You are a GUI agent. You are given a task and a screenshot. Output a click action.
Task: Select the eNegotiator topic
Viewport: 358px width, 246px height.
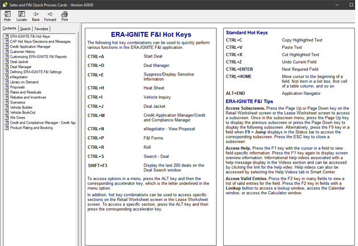pyautogui.click(x=19, y=77)
